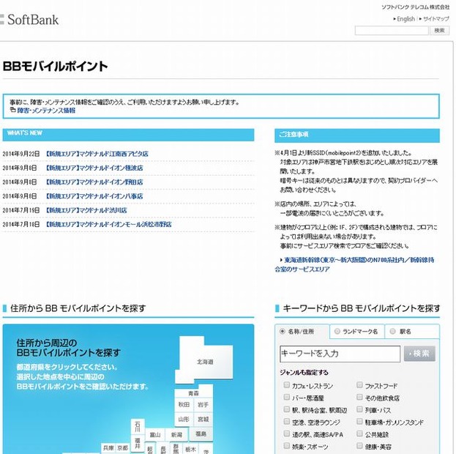Image resolution: width=456 pixels, height=454 pixels.
Task: Click the SoftBank logo
Action: (x=29, y=20)
